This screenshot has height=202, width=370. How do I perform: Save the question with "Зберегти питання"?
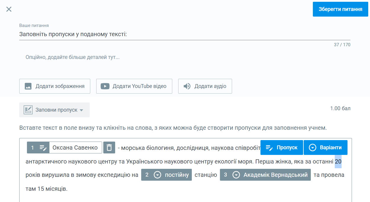coord(340,9)
